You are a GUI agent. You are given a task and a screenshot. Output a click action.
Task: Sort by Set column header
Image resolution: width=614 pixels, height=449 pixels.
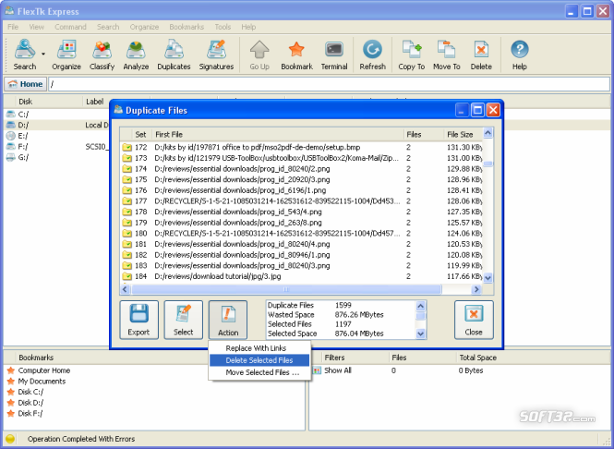pyautogui.click(x=141, y=134)
